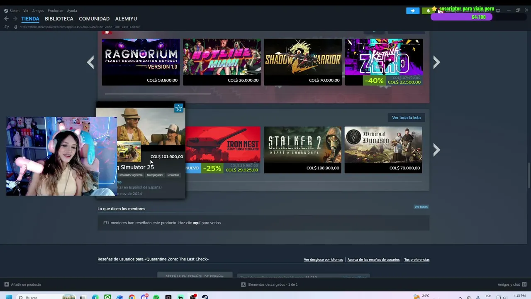The height and width of the screenshot is (299, 531).
Task: Open 'Ver desglose por idiomas' link
Action: point(323,260)
